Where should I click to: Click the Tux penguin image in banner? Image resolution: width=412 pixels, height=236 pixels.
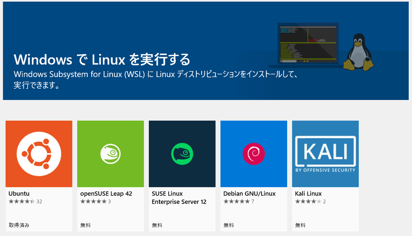pos(358,52)
